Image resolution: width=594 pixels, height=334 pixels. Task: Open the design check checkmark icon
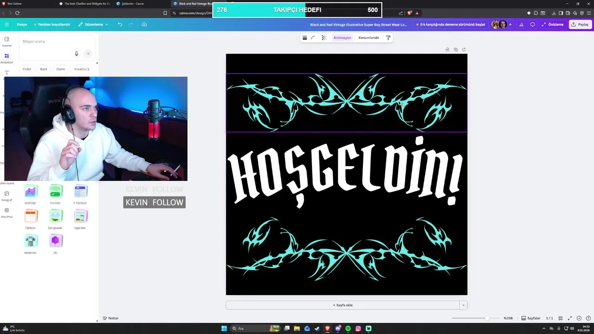pos(579,318)
